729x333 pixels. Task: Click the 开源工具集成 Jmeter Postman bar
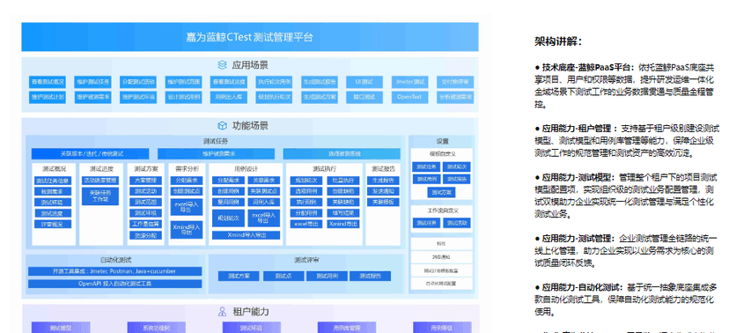(x=115, y=271)
